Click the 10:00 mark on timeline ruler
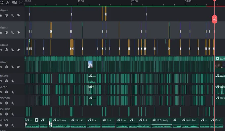The height and width of the screenshot is (131, 225). [81, 1]
